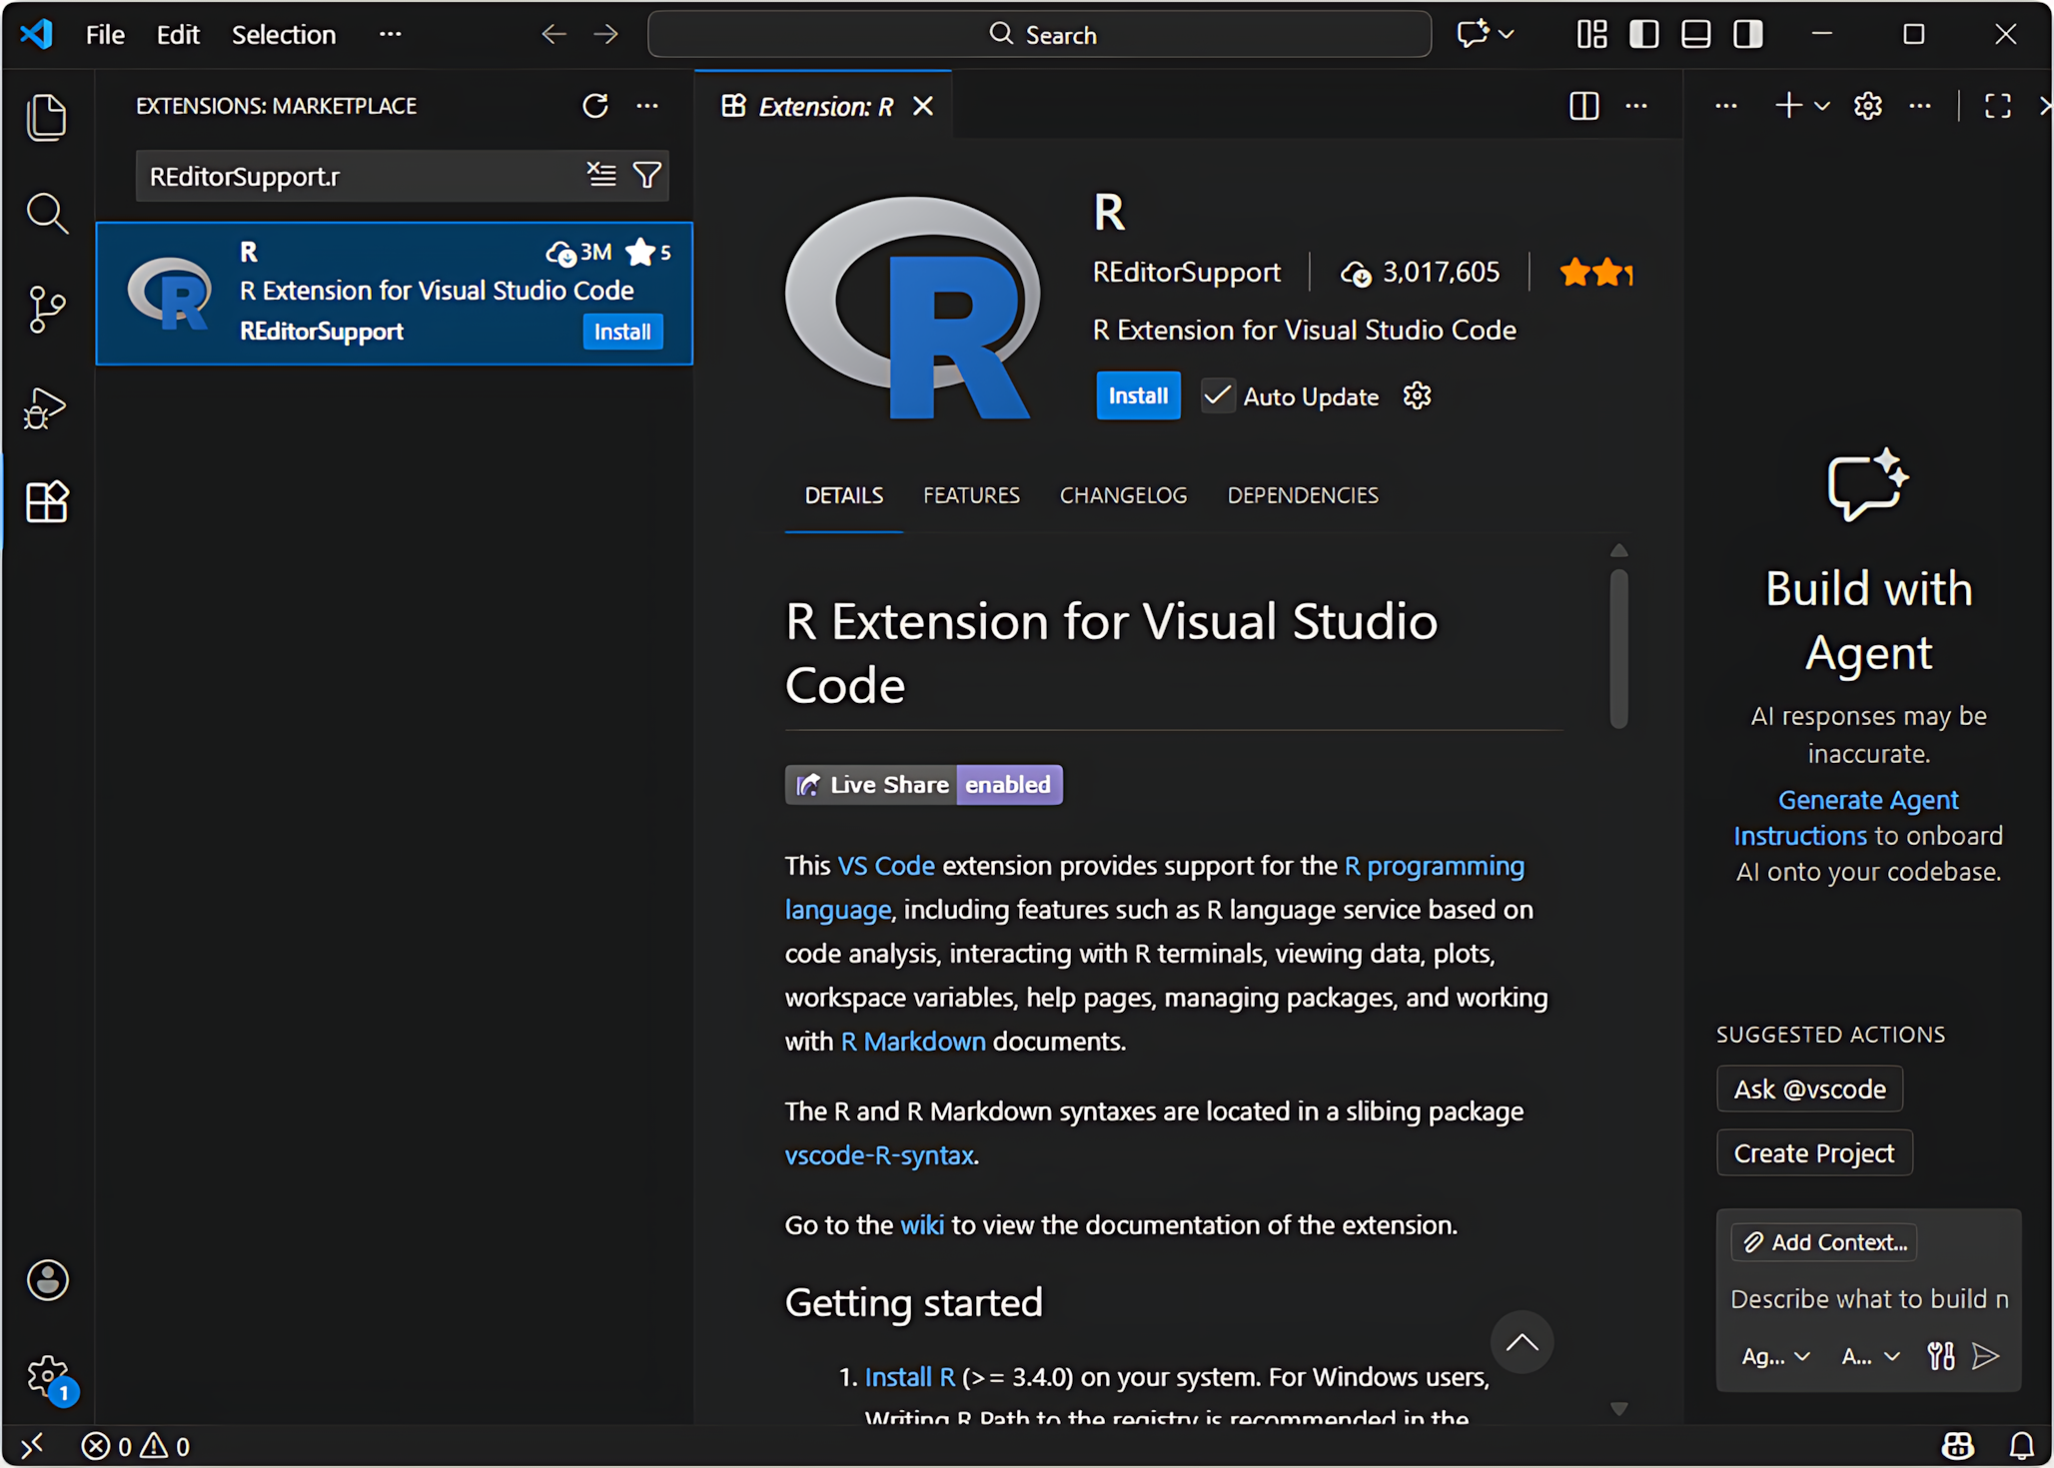Viewport: 2054px width, 1468px height.
Task: Switch to the CHANGELOG tab
Action: (1123, 495)
